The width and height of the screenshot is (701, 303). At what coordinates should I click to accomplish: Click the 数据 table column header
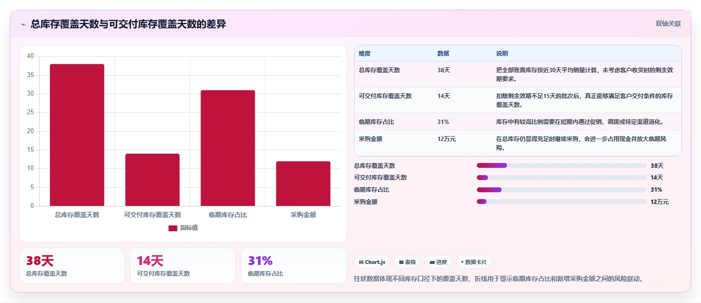click(443, 54)
